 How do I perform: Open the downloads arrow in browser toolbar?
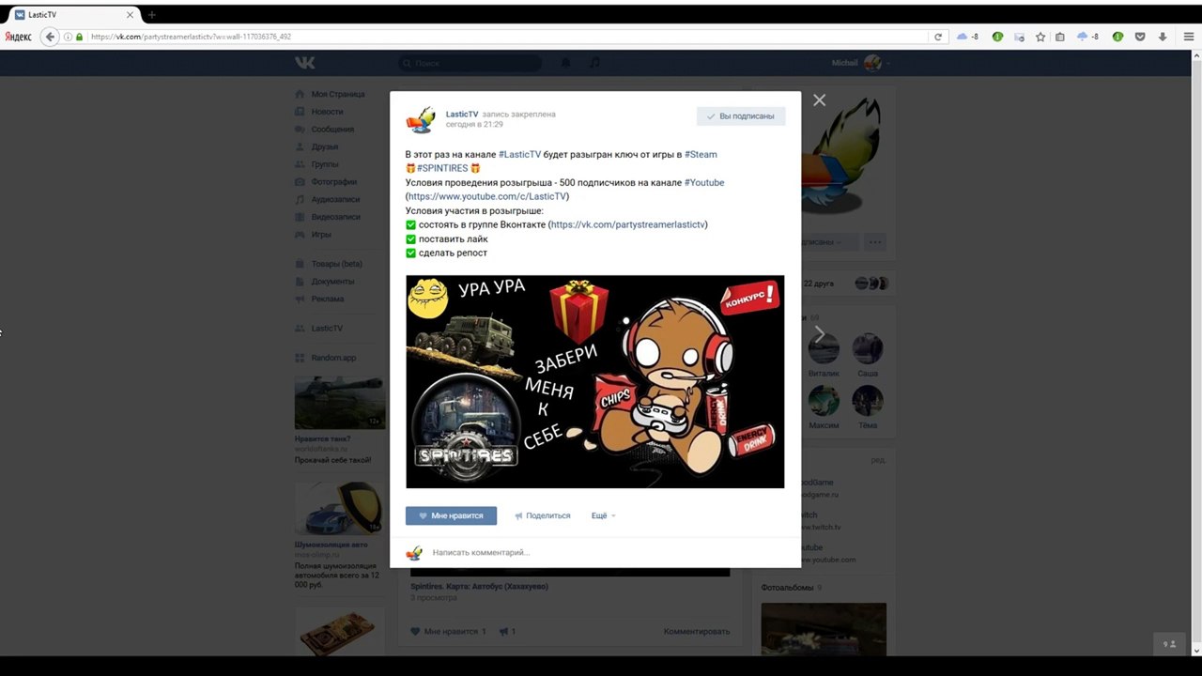coord(1163,37)
